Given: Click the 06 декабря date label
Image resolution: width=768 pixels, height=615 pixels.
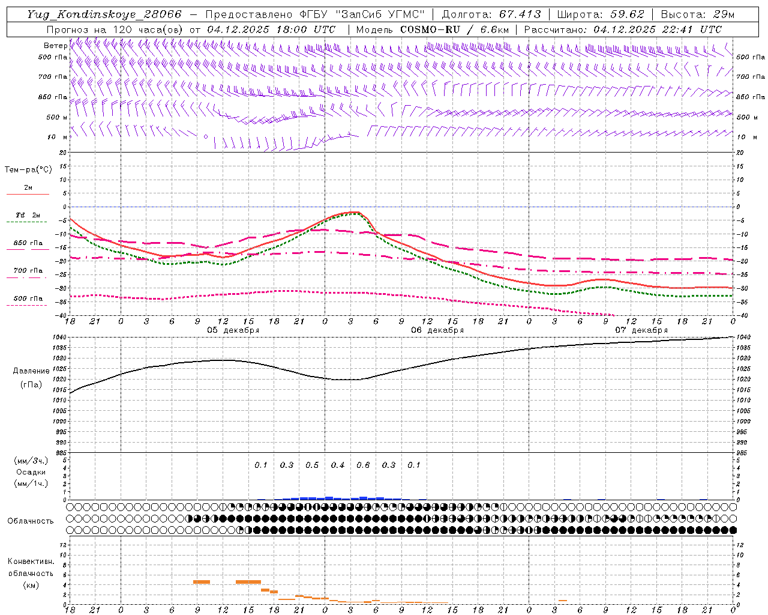Looking at the screenshot, I should coord(437,330).
